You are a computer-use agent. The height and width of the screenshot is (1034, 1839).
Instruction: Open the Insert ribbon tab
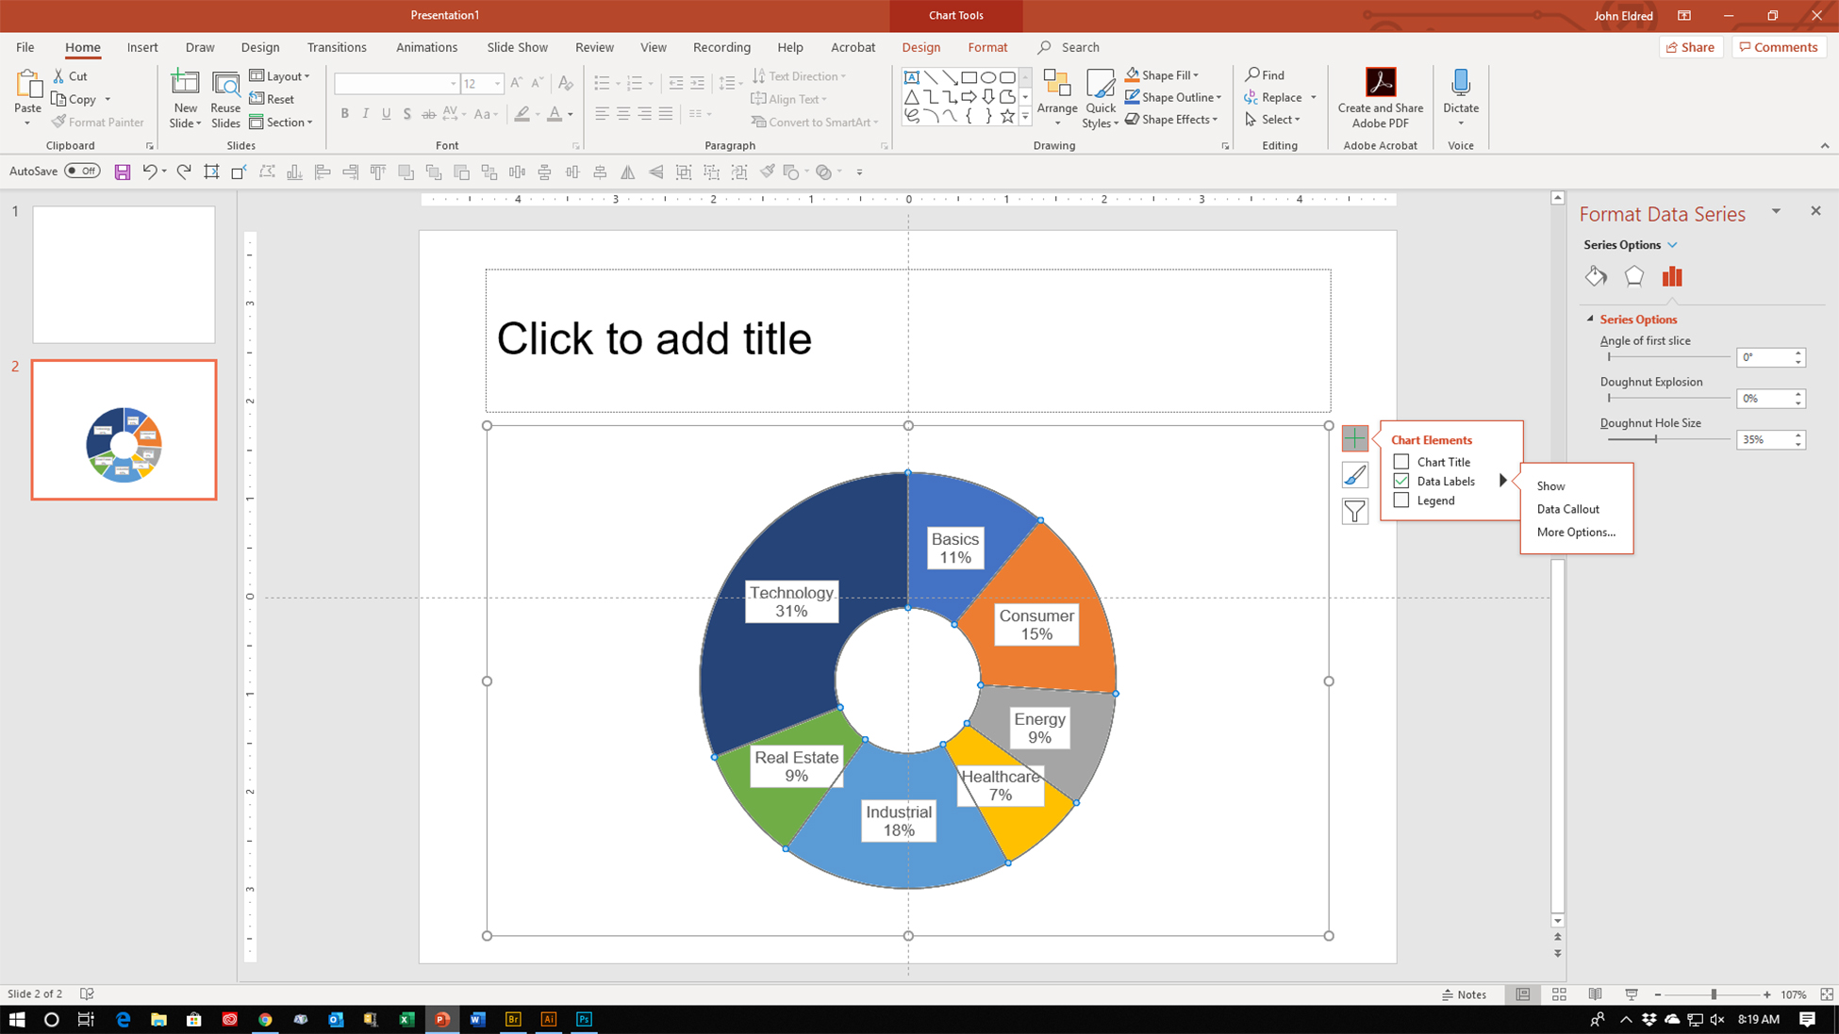point(142,47)
